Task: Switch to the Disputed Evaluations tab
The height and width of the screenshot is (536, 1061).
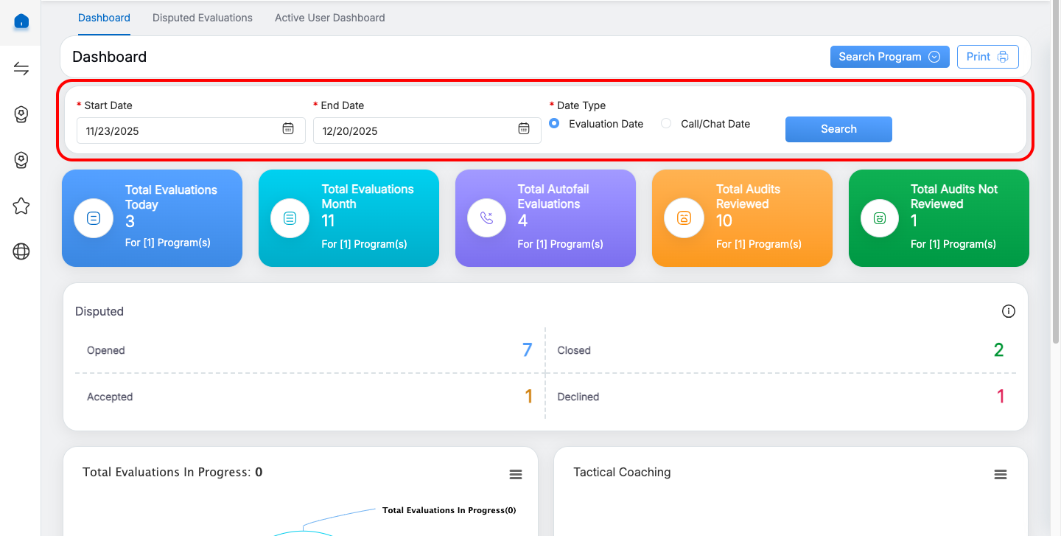Action: click(x=202, y=18)
